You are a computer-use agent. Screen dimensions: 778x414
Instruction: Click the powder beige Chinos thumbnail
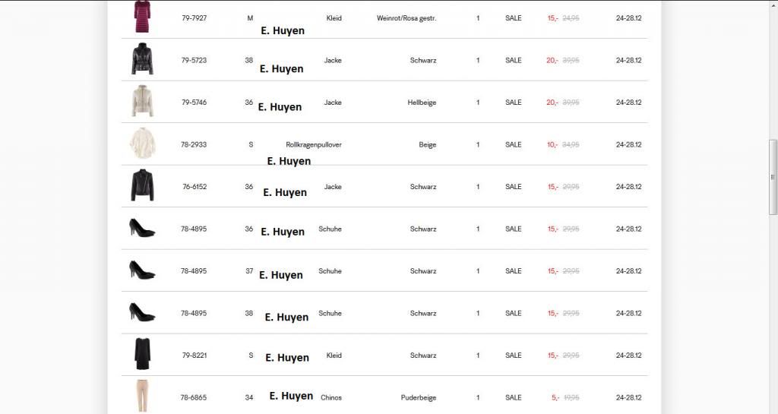(x=142, y=396)
